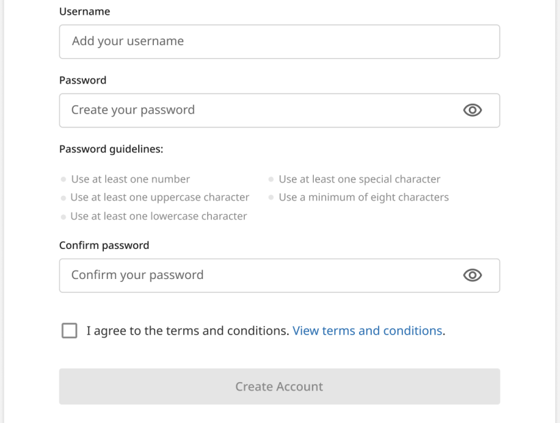Focus the Add your username field
This screenshot has height=423, width=560.
coord(279,42)
